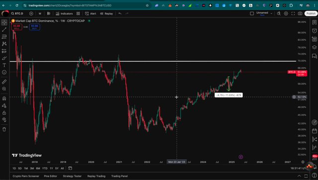Open the chats panel

pyautogui.click(x=315, y=56)
